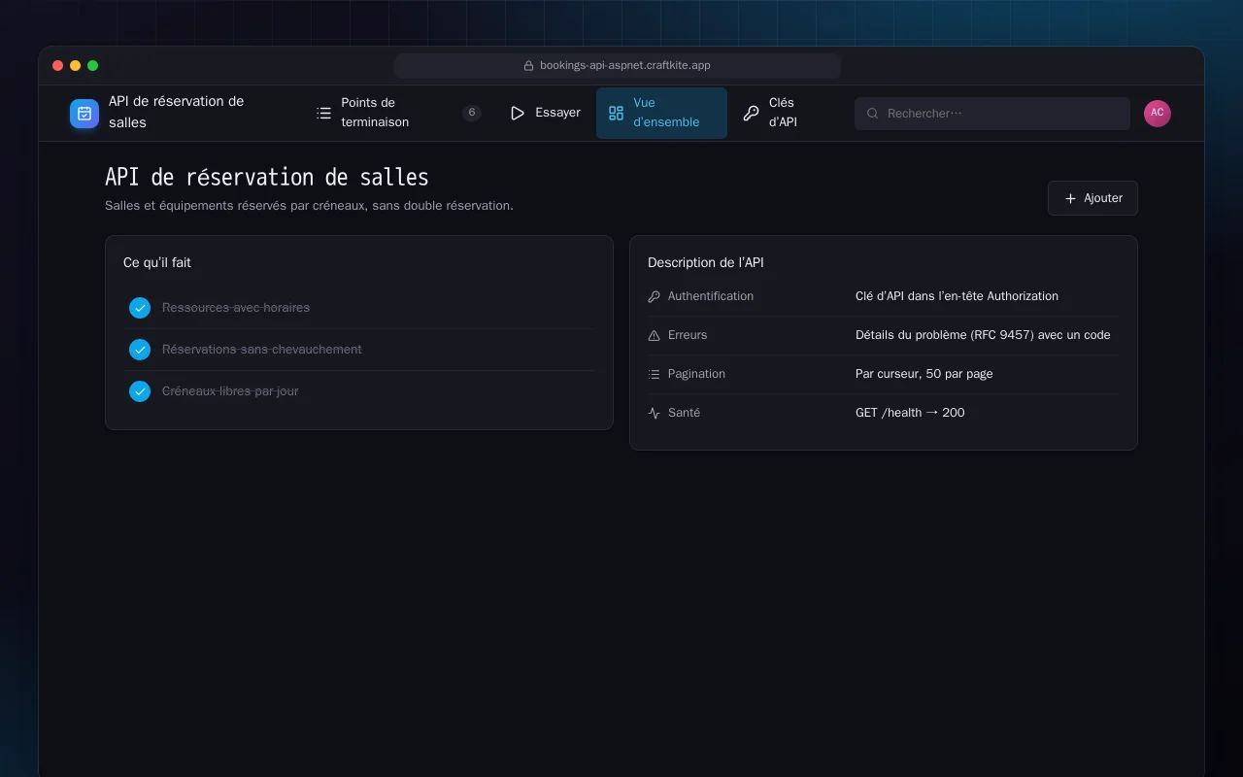1243x777 pixels.
Task: Select the Vue d'ensemble tab
Action: click(x=661, y=114)
